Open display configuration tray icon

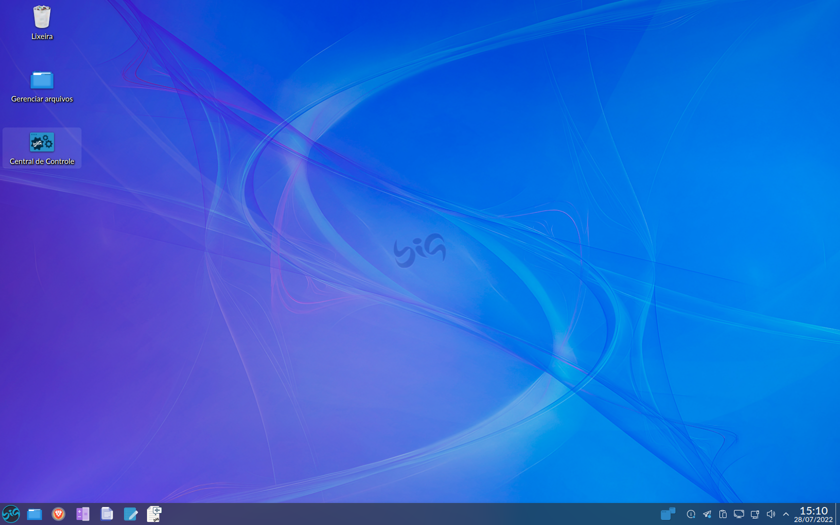tap(739, 514)
